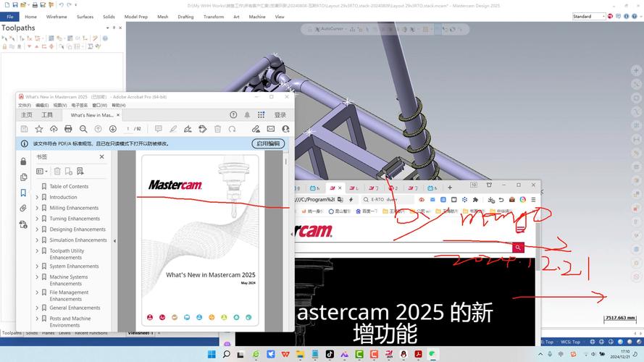This screenshot has width=644, height=362.
Task: Click the highlighter pen icon in Acrobat toolbar
Action: (173, 129)
